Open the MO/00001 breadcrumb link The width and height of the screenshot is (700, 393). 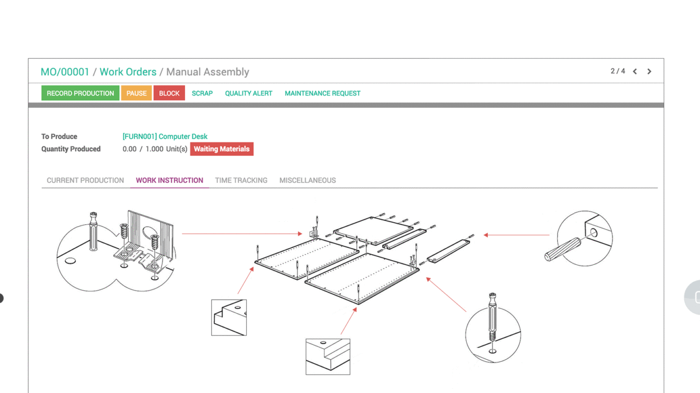click(65, 72)
